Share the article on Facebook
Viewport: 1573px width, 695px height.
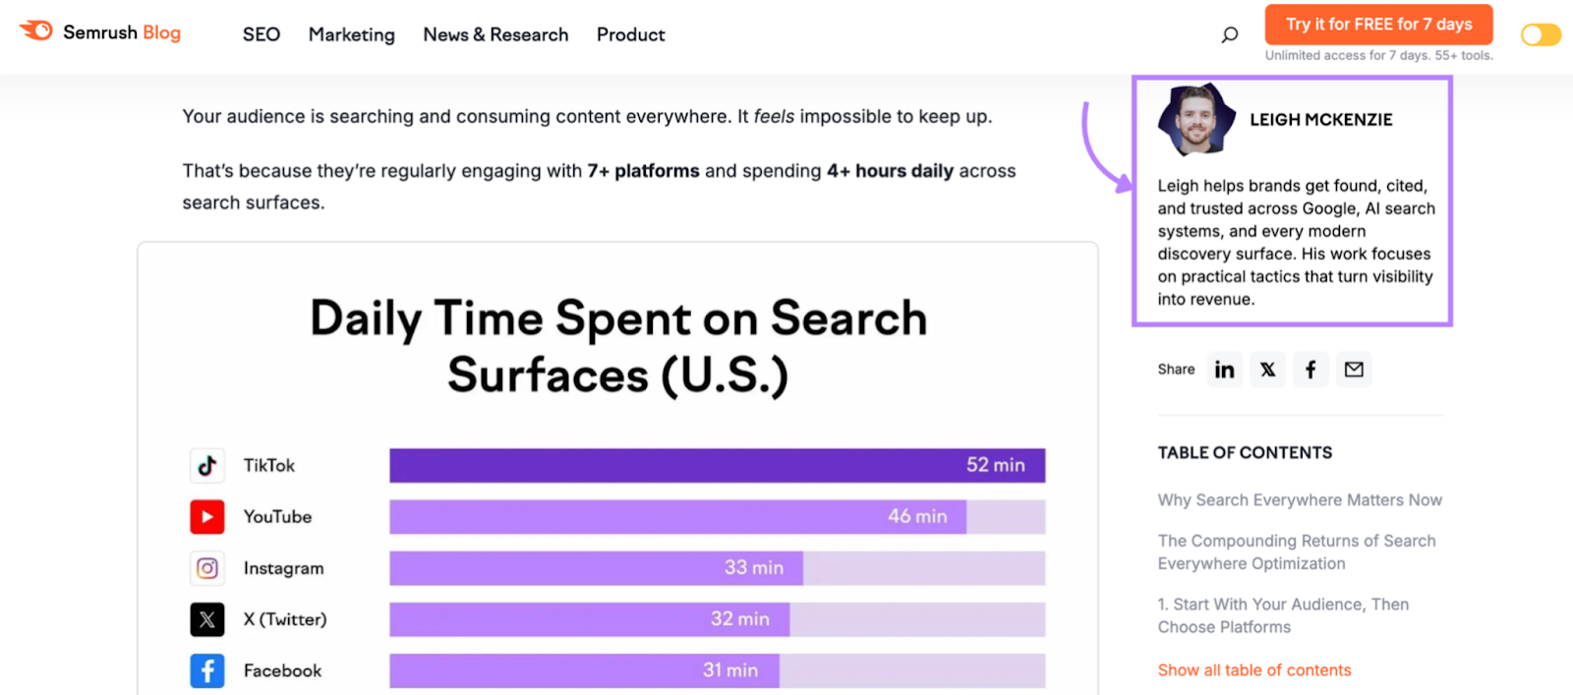[1311, 370]
